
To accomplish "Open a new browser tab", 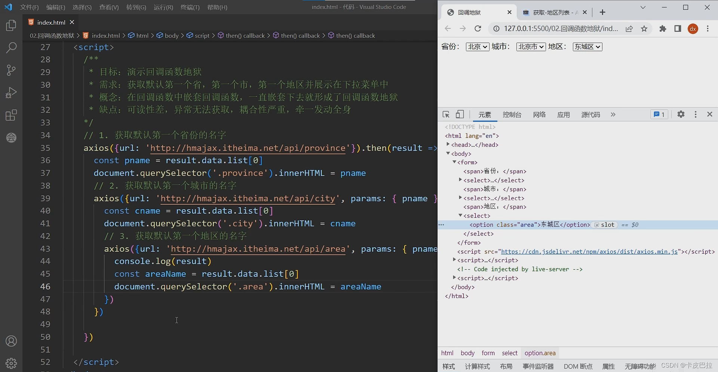I will [602, 12].
